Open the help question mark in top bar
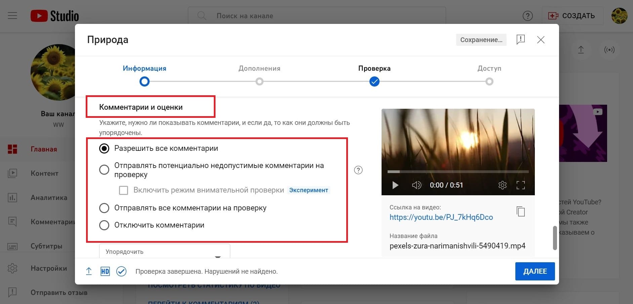This screenshot has width=633, height=304. (x=527, y=16)
